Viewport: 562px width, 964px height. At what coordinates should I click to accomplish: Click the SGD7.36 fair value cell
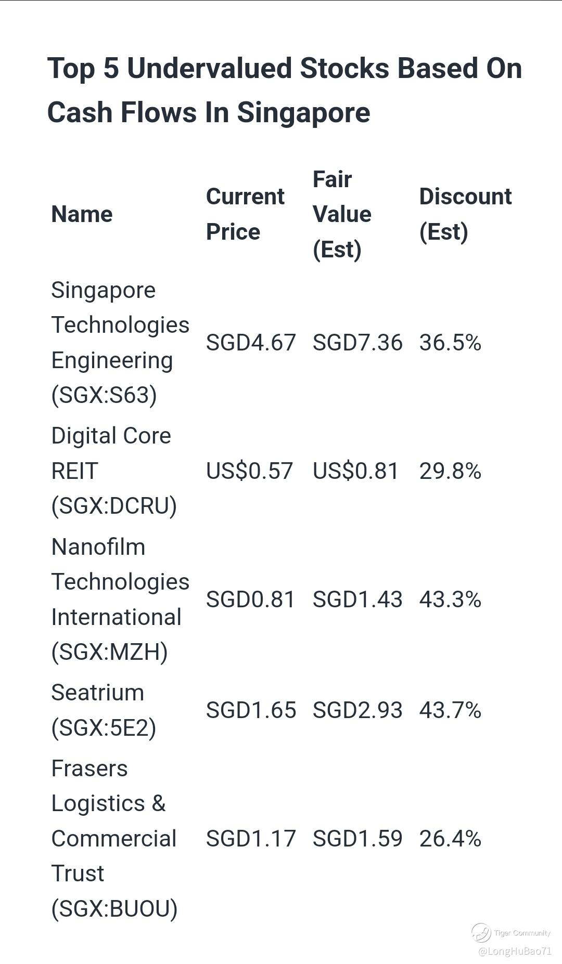pyautogui.click(x=357, y=343)
